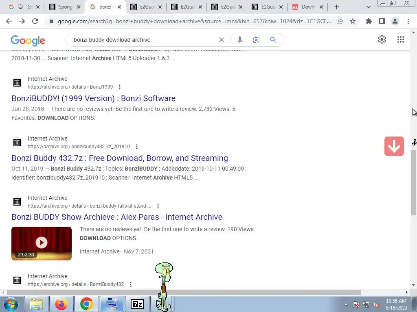The image size is (417, 312).
Task: Close the Spong tab
Action: pos(79,7)
